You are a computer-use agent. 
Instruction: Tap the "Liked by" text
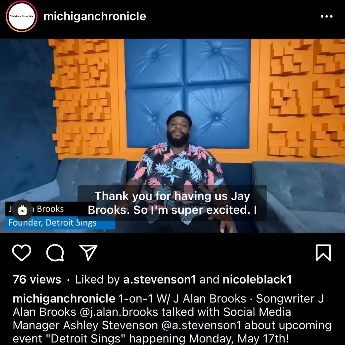pyautogui.click(x=97, y=280)
